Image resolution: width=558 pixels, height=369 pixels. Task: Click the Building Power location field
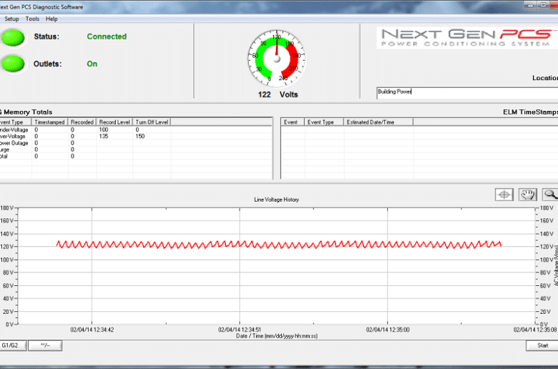pos(467,93)
